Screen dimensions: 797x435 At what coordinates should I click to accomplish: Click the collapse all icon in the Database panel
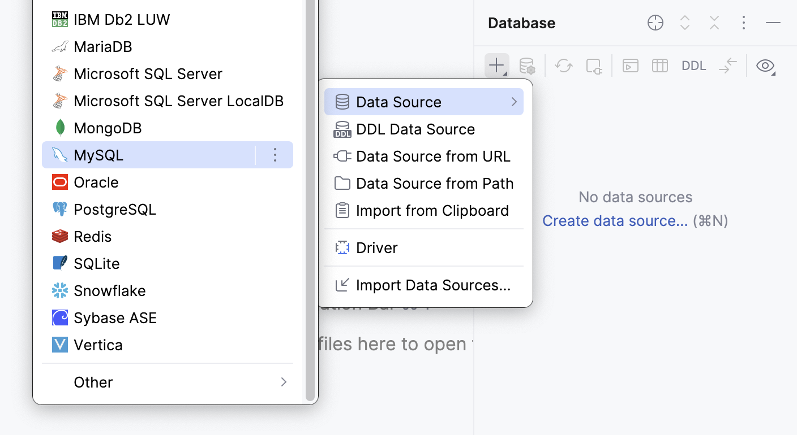coord(714,23)
